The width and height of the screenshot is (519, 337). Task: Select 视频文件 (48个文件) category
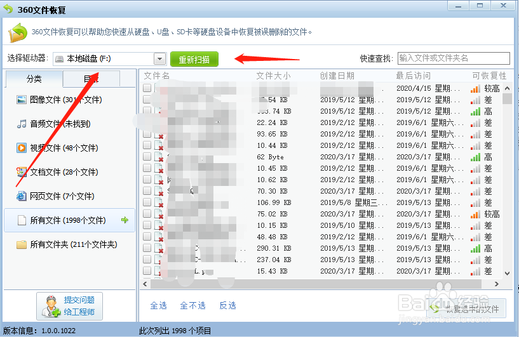57,148
